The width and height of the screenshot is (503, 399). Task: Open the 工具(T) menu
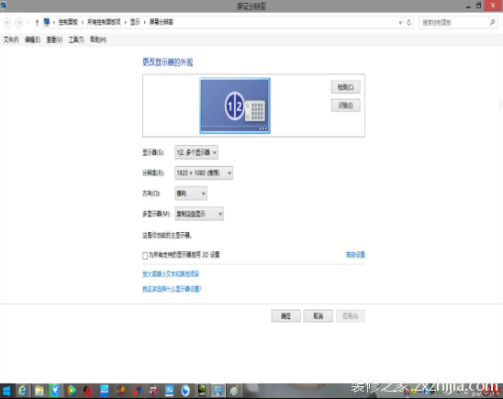click(x=76, y=39)
